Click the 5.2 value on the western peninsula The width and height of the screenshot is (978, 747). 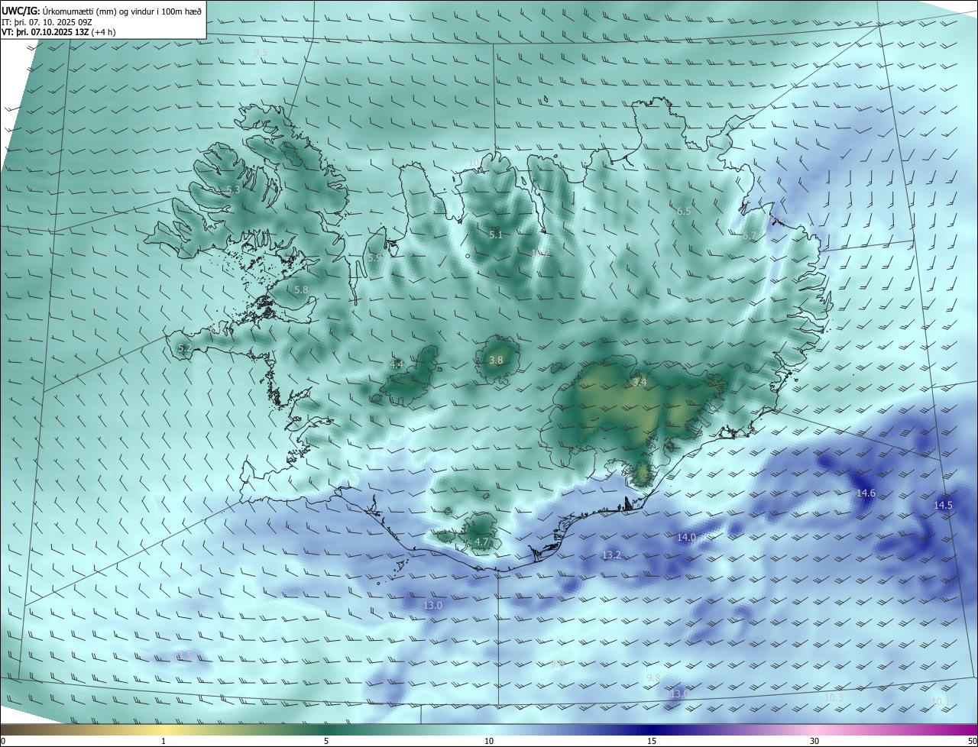tap(185, 348)
